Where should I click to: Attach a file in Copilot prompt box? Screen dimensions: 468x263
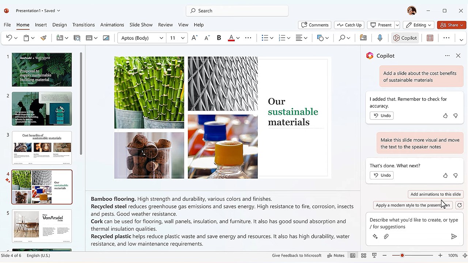(x=386, y=237)
